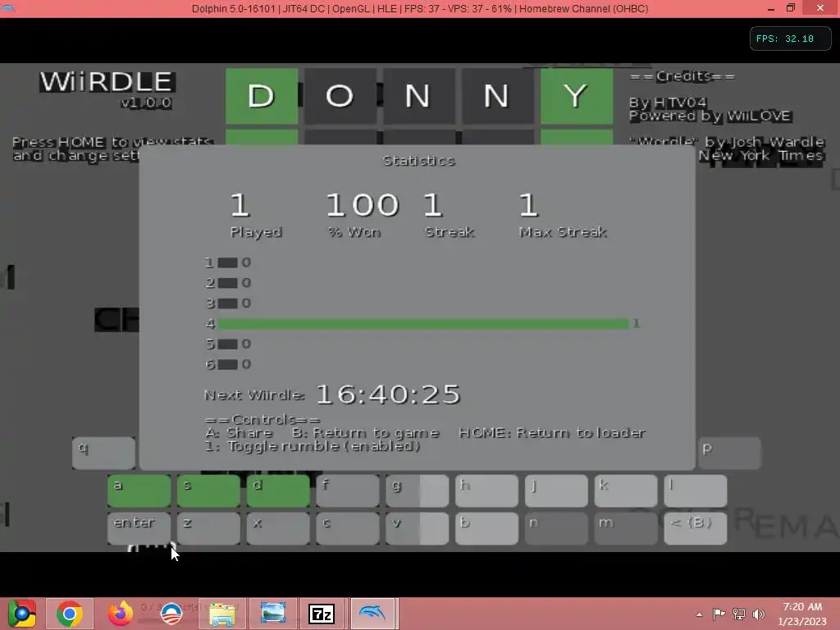Click the 'p' key on the on-screen keyboard

pyautogui.click(x=729, y=453)
